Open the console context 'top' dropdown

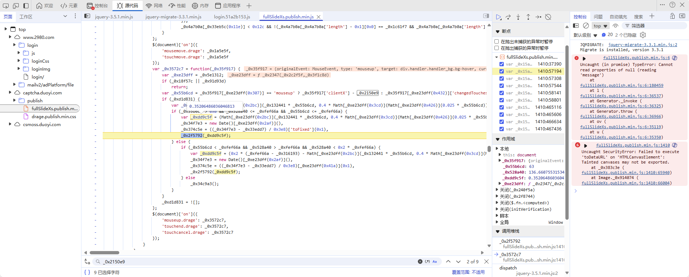[600, 26]
